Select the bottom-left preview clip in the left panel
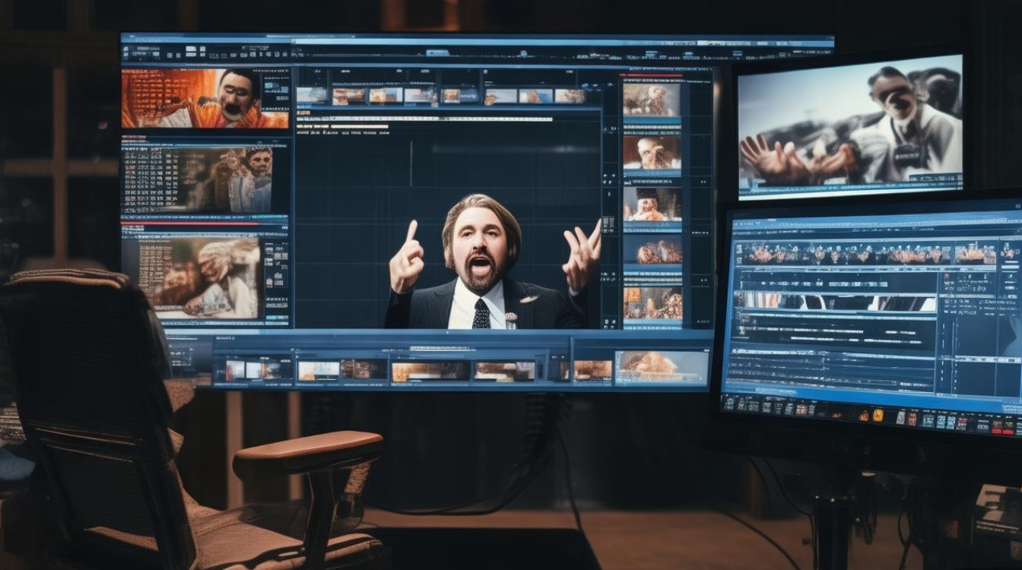 191,276
